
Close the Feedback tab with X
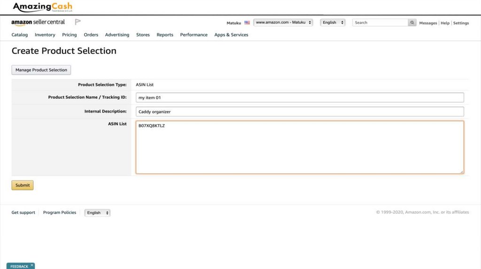coord(32,265)
